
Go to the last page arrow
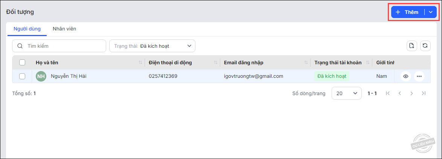(424, 93)
